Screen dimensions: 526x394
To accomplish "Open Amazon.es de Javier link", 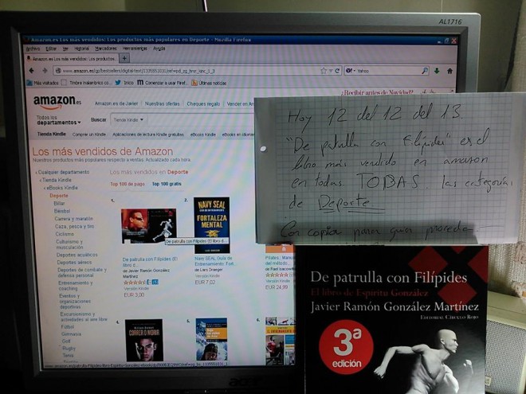I will click(x=116, y=103).
